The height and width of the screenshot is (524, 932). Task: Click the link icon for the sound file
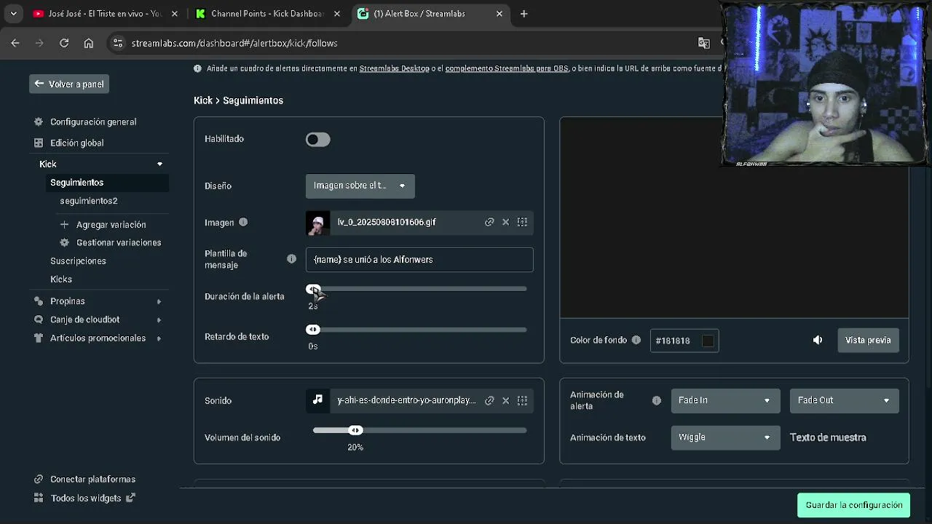click(489, 400)
